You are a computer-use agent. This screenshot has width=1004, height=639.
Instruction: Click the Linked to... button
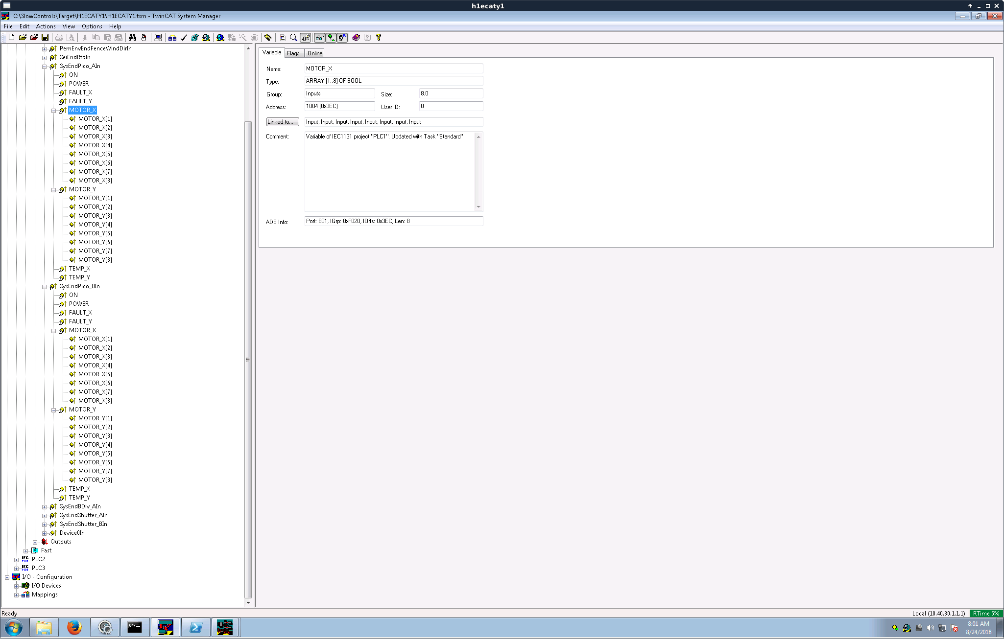click(283, 122)
